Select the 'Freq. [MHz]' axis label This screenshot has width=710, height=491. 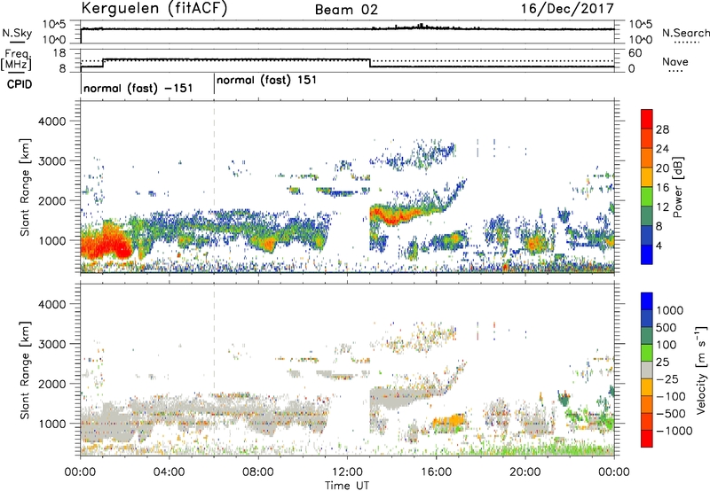[16, 60]
